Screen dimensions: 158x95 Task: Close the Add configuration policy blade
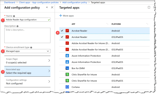[x=52, y=7]
